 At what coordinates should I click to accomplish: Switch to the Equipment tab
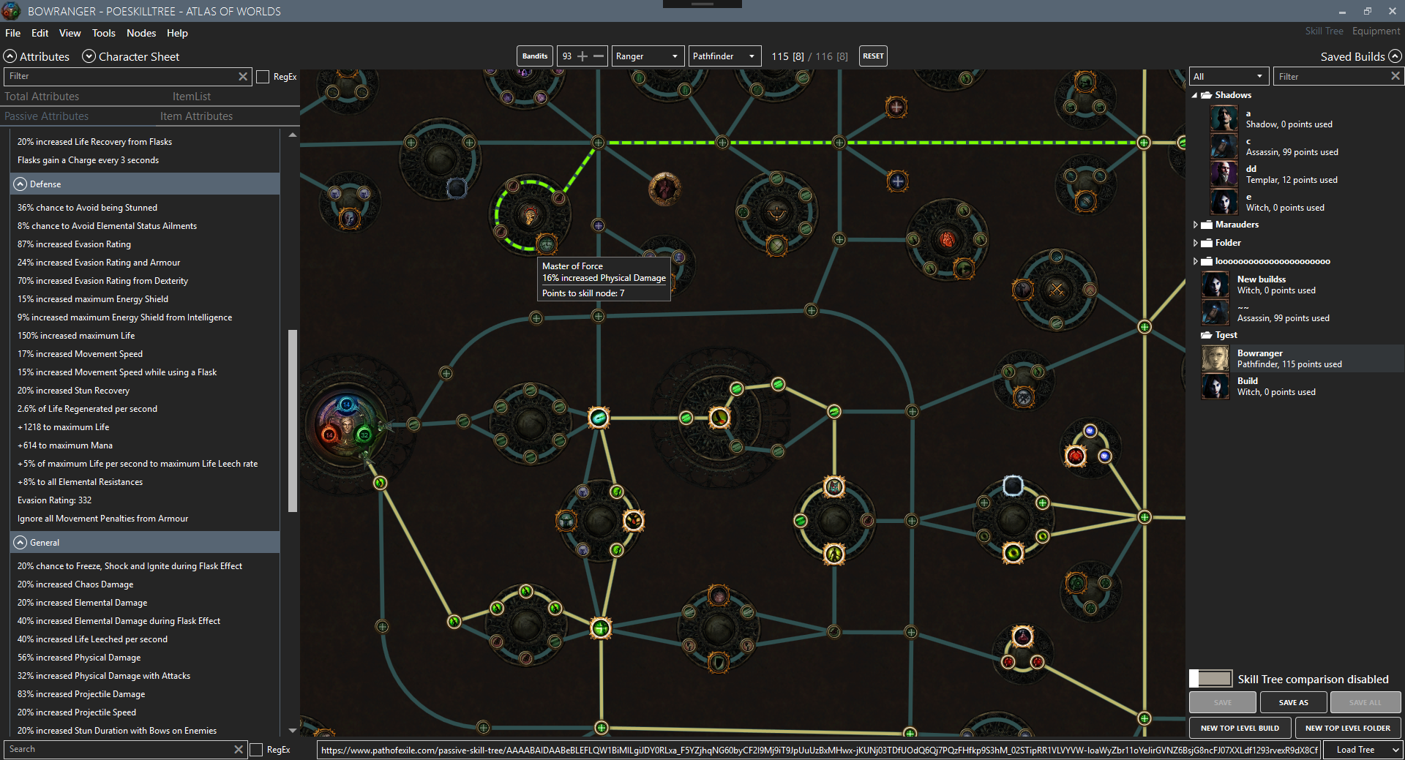point(1375,31)
